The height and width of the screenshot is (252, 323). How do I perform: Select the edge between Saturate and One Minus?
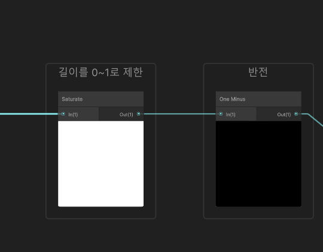pyautogui.click(x=179, y=114)
